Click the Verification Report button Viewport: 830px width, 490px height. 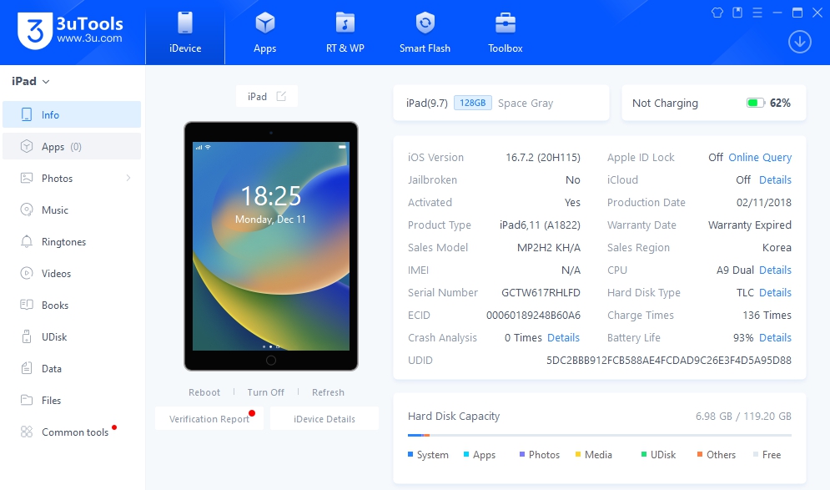[x=209, y=419]
